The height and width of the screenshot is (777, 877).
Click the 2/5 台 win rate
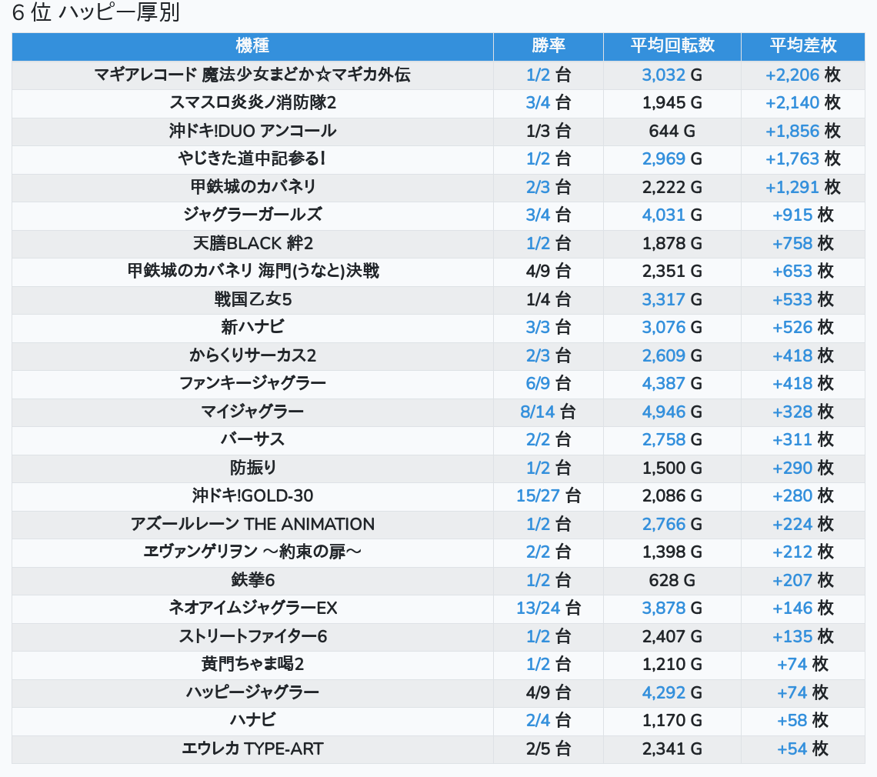pos(548,749)
